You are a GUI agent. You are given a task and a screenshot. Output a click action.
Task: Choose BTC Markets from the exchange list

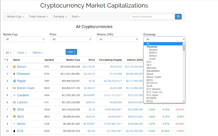click(153, 89)
